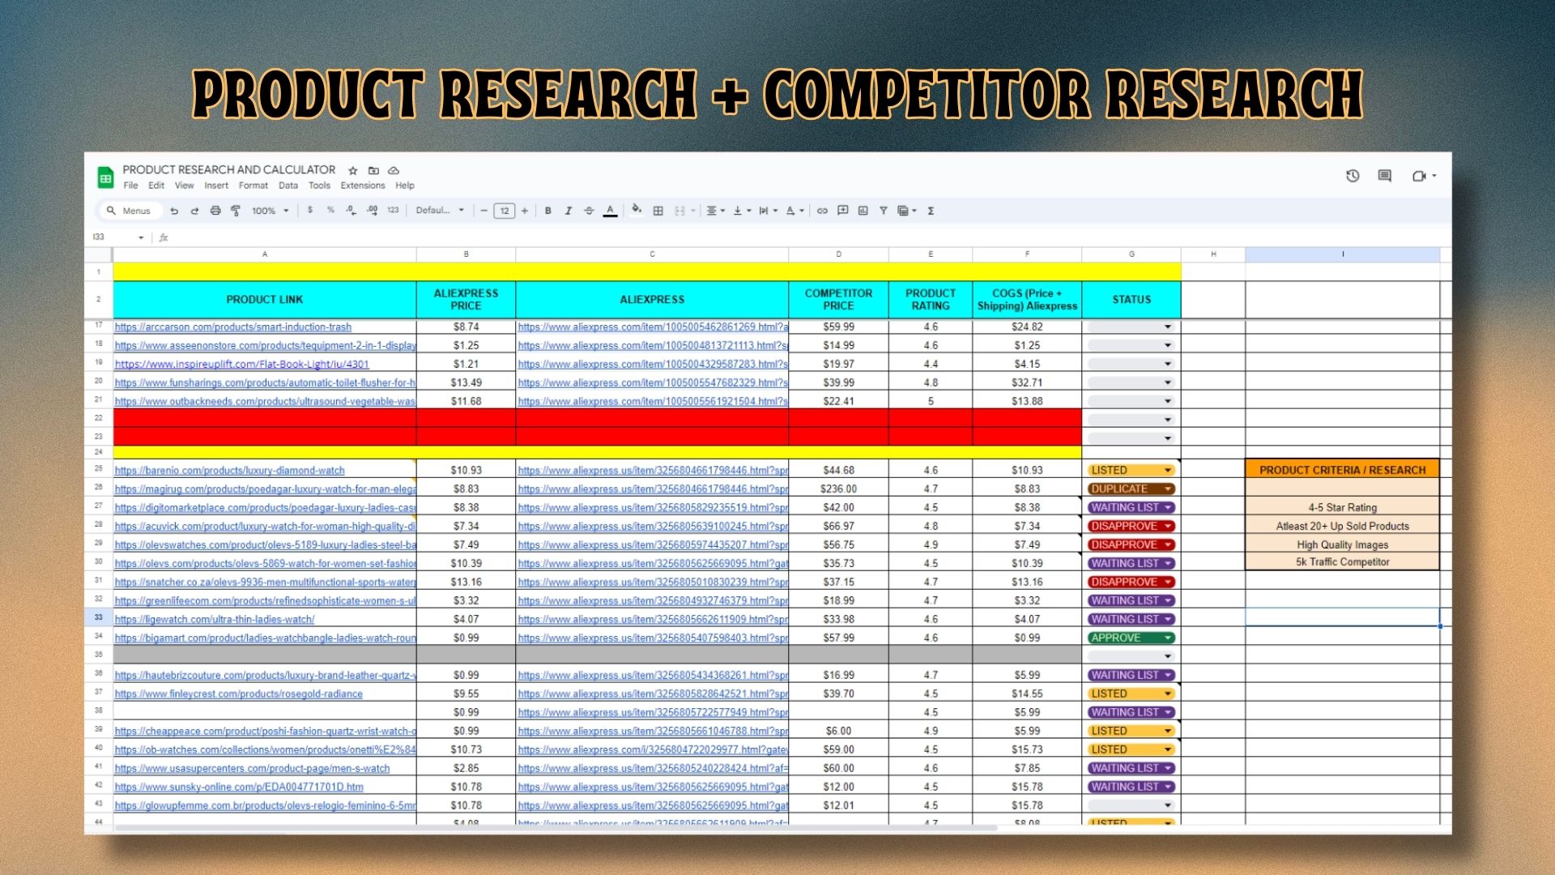The image size is (1555, 875).
Task: Expand DUPLICATE status dropdown in row 26
Action: click(1168, 489)
